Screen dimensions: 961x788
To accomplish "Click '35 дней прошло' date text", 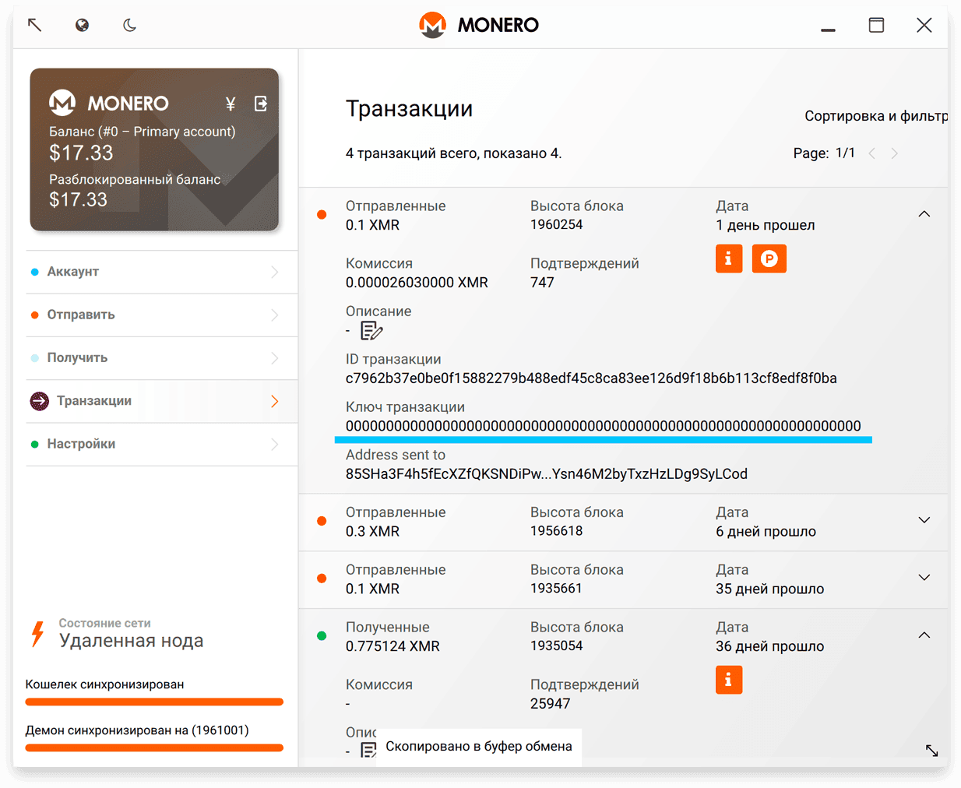I will coord(769,589).
